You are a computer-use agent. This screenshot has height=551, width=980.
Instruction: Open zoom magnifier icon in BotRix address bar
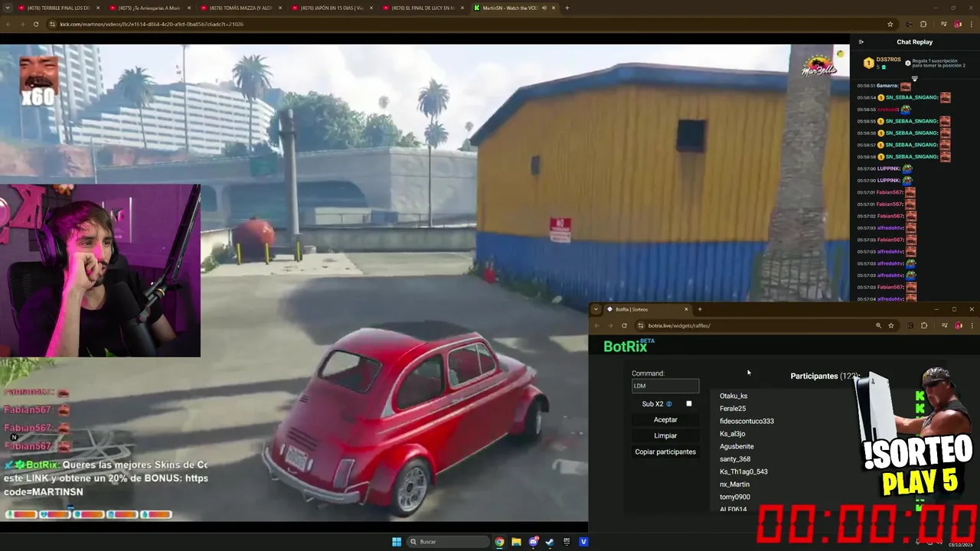tap(878, 325)
